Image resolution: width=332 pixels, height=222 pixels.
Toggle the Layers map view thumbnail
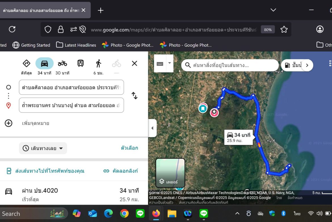(x=170, y=173)
